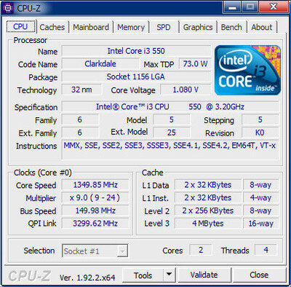Click the package value 'Socket 1156 LGA'
The width and height of the screenshot is (291, 287).
point(136,76)
